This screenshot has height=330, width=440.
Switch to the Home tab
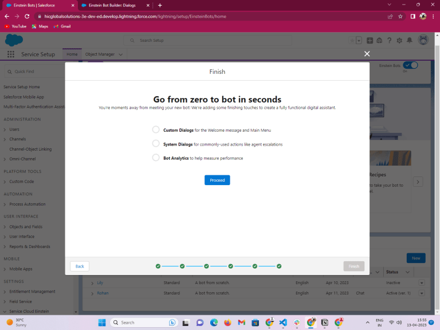coord(72,54)
